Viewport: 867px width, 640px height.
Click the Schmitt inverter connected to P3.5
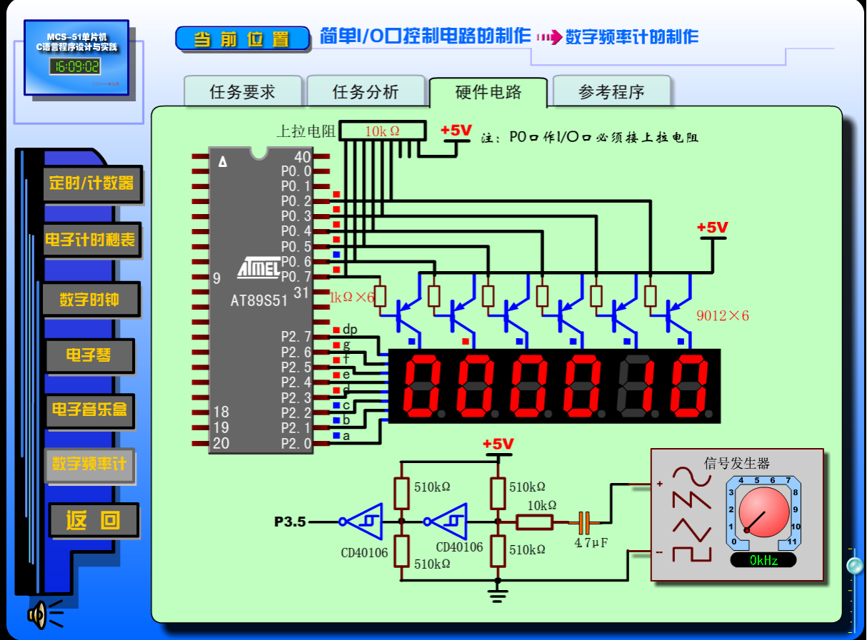pos(361,522)
